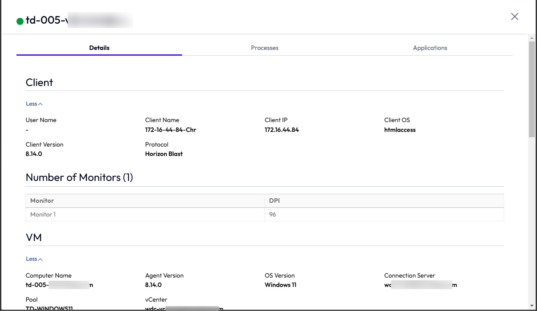Switch to the Processes tab

click(264, 48)
